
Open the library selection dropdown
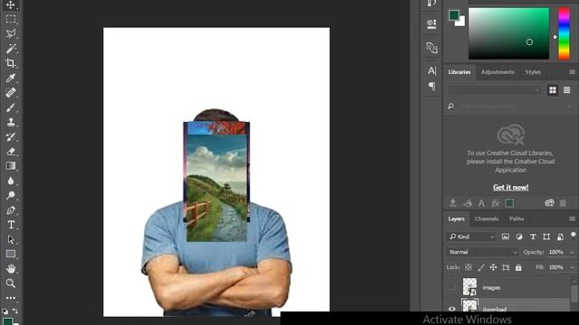click(x=495, y=90)
